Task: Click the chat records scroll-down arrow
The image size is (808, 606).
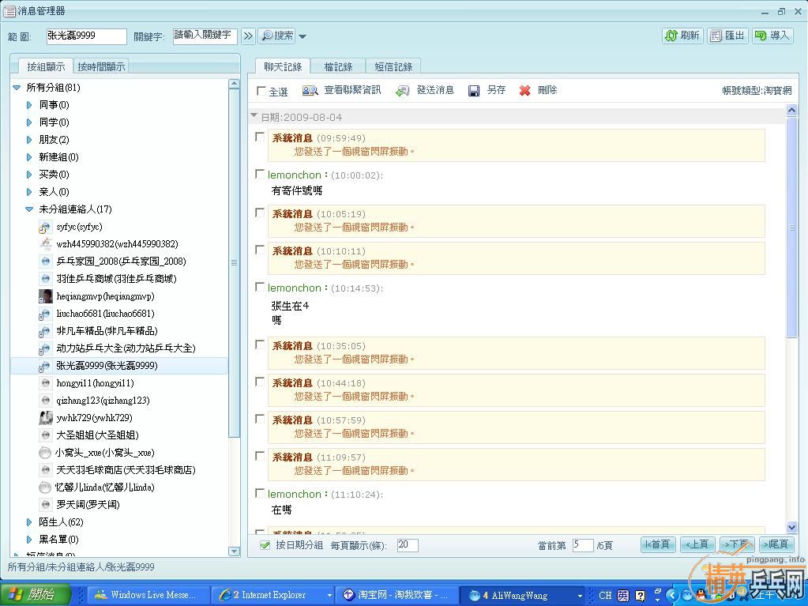Action: point(792,527)
